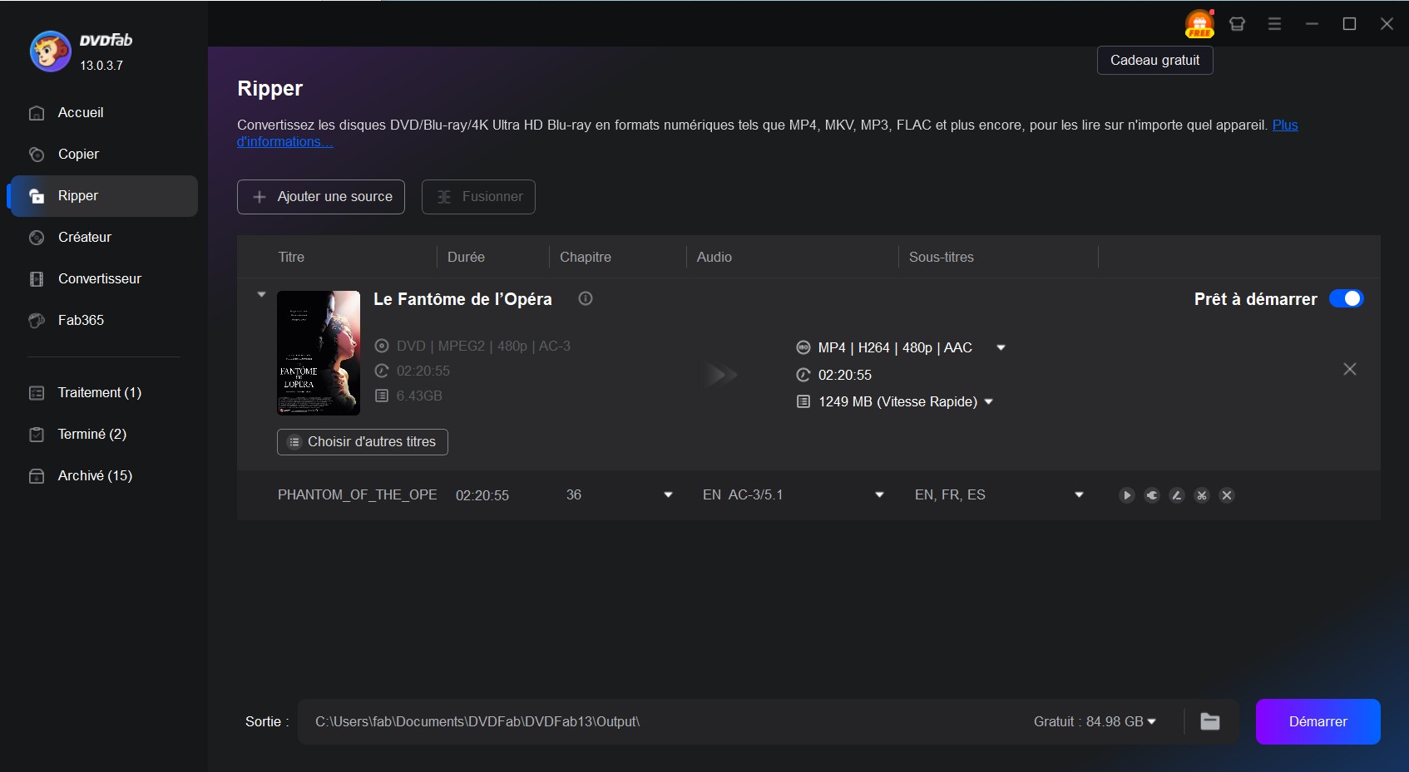Click the DVDFab monkey logo
Viewport: 1409px width, 772px height.
50,52
